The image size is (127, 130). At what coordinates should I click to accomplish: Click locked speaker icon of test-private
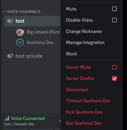click(10, 56)
